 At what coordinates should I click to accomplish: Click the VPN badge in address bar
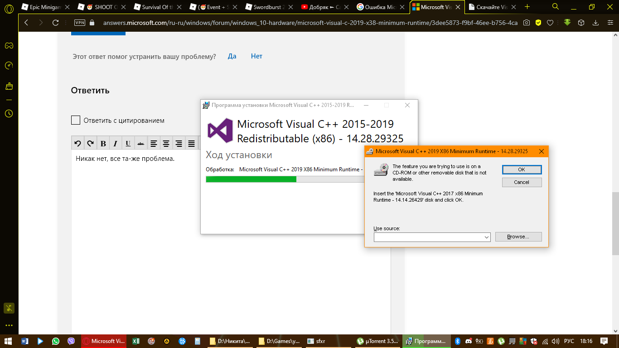pos(80,23)
